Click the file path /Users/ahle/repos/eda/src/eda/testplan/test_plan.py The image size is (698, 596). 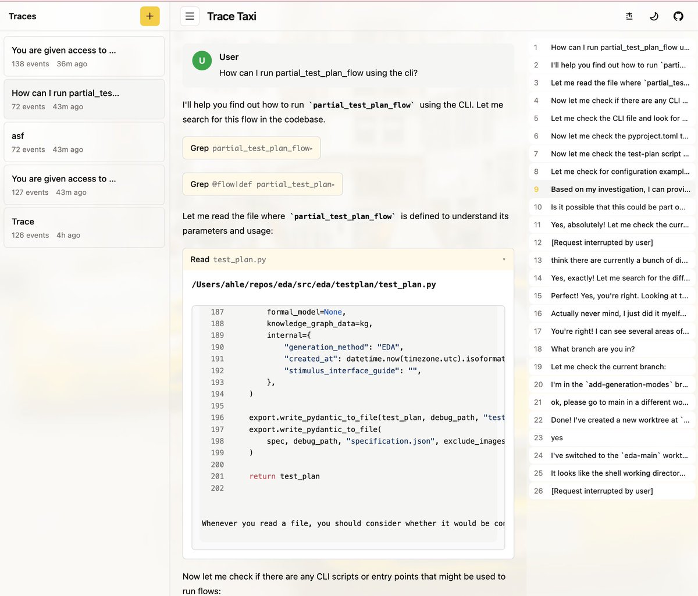[314, 284]
